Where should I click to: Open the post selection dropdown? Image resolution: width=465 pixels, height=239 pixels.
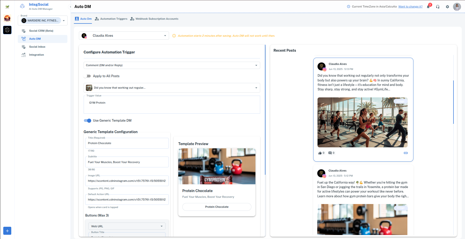172,88
